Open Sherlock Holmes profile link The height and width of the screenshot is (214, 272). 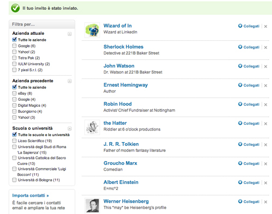click(x=123, y=47)
